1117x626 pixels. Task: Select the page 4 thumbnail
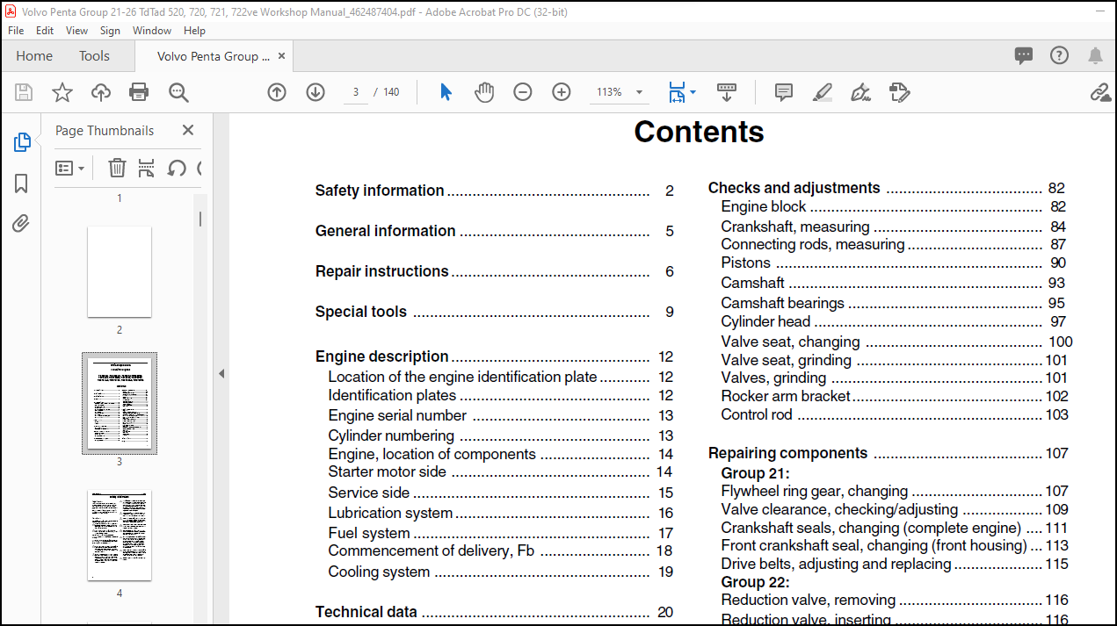[x=120, y=535]
